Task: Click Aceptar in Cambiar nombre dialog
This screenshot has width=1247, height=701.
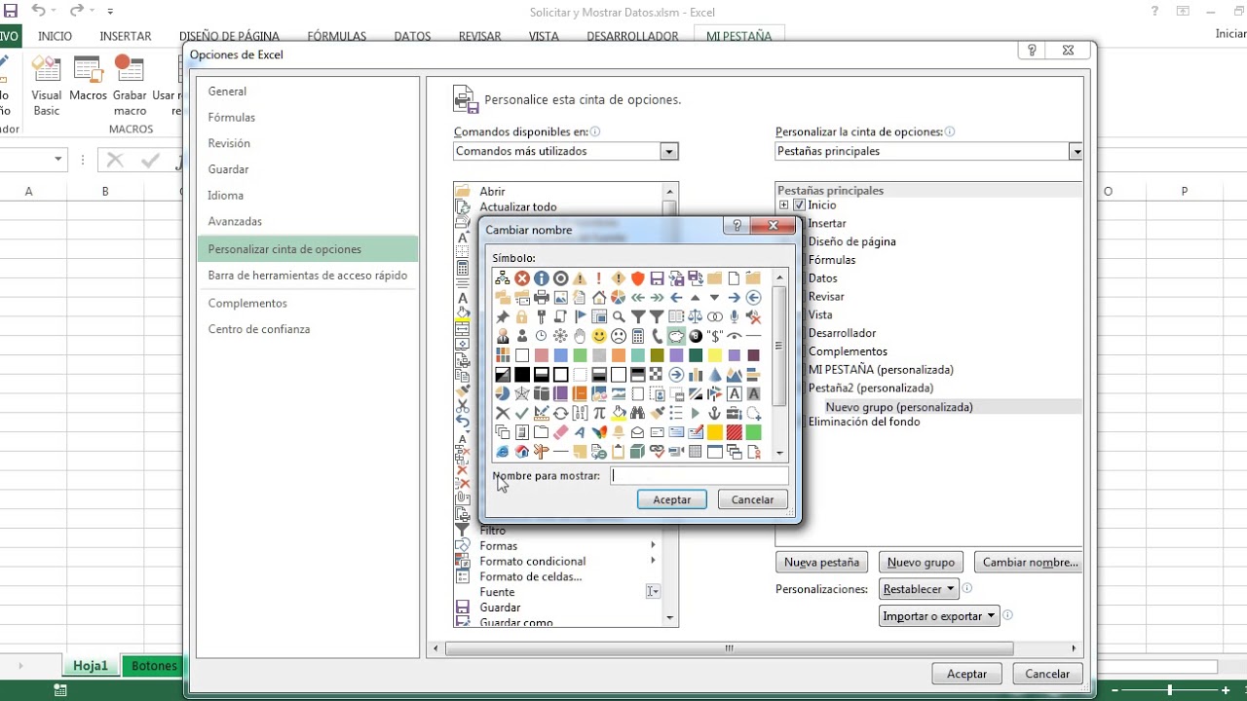Action: pos(672,499)
